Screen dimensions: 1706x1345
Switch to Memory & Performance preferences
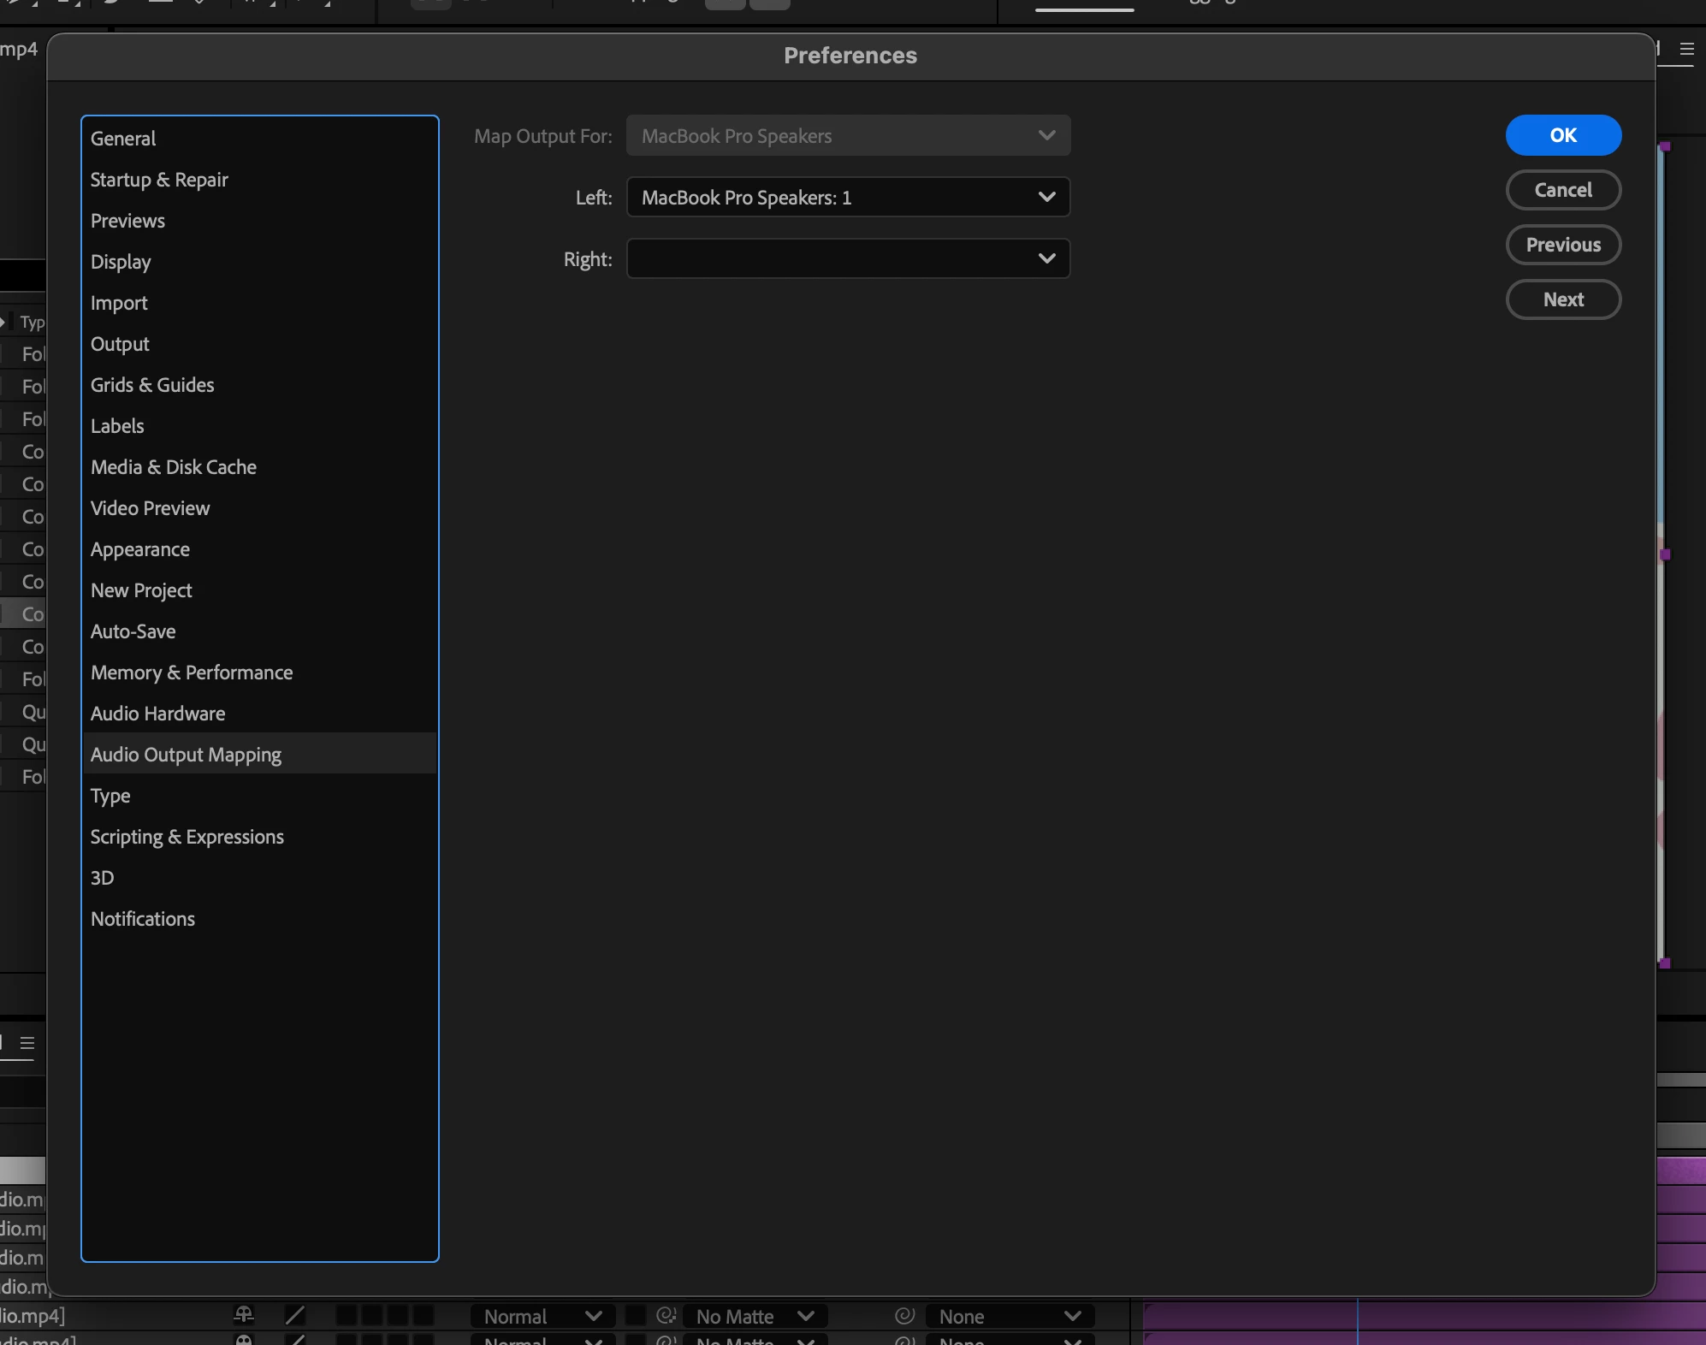192,672
